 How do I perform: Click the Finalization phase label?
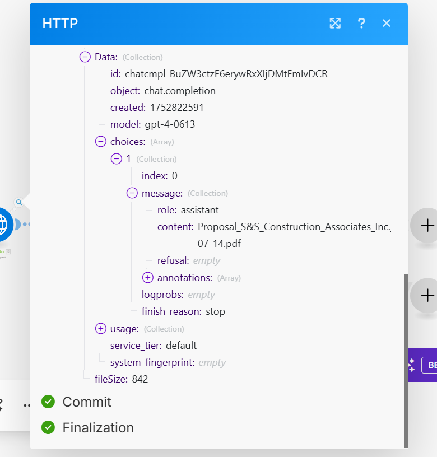(x=98, y=428)
